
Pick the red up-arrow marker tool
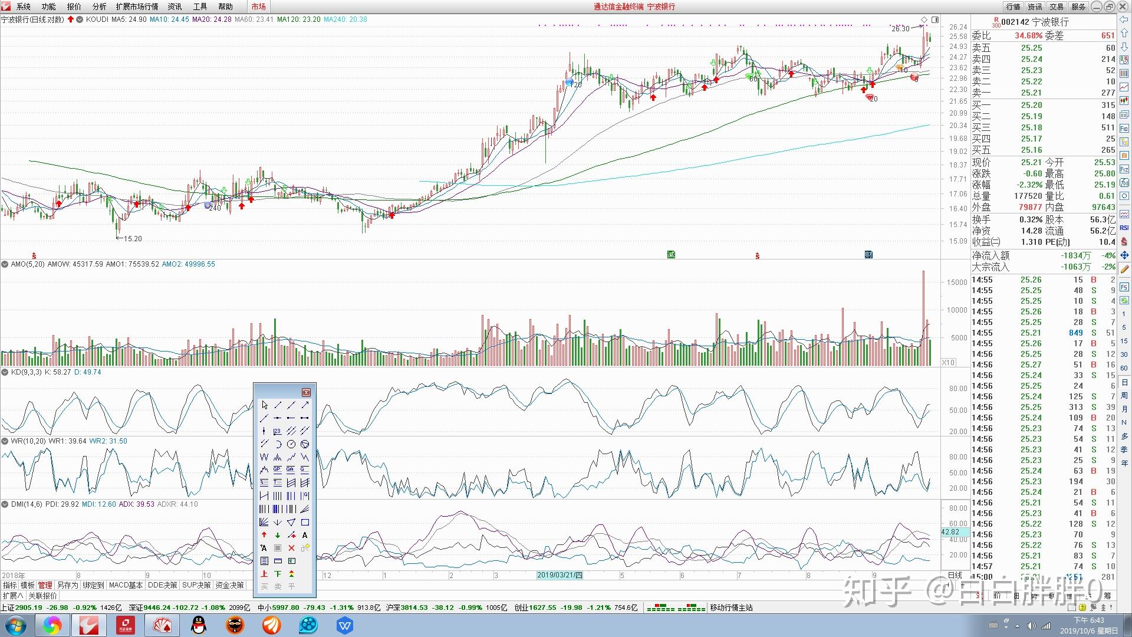click(x=264, y=535)
